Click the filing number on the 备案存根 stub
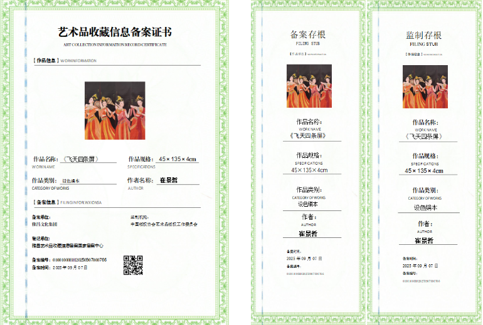 (x=305, y=274)
